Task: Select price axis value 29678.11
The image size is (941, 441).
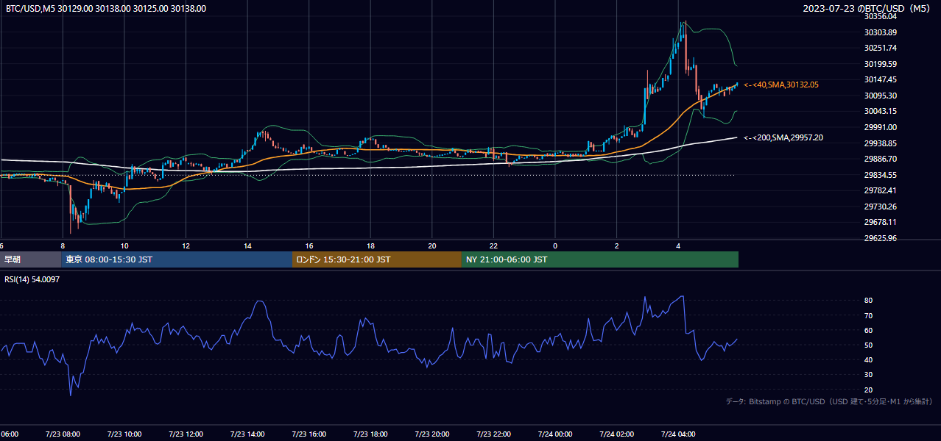Action: (881, 222)
